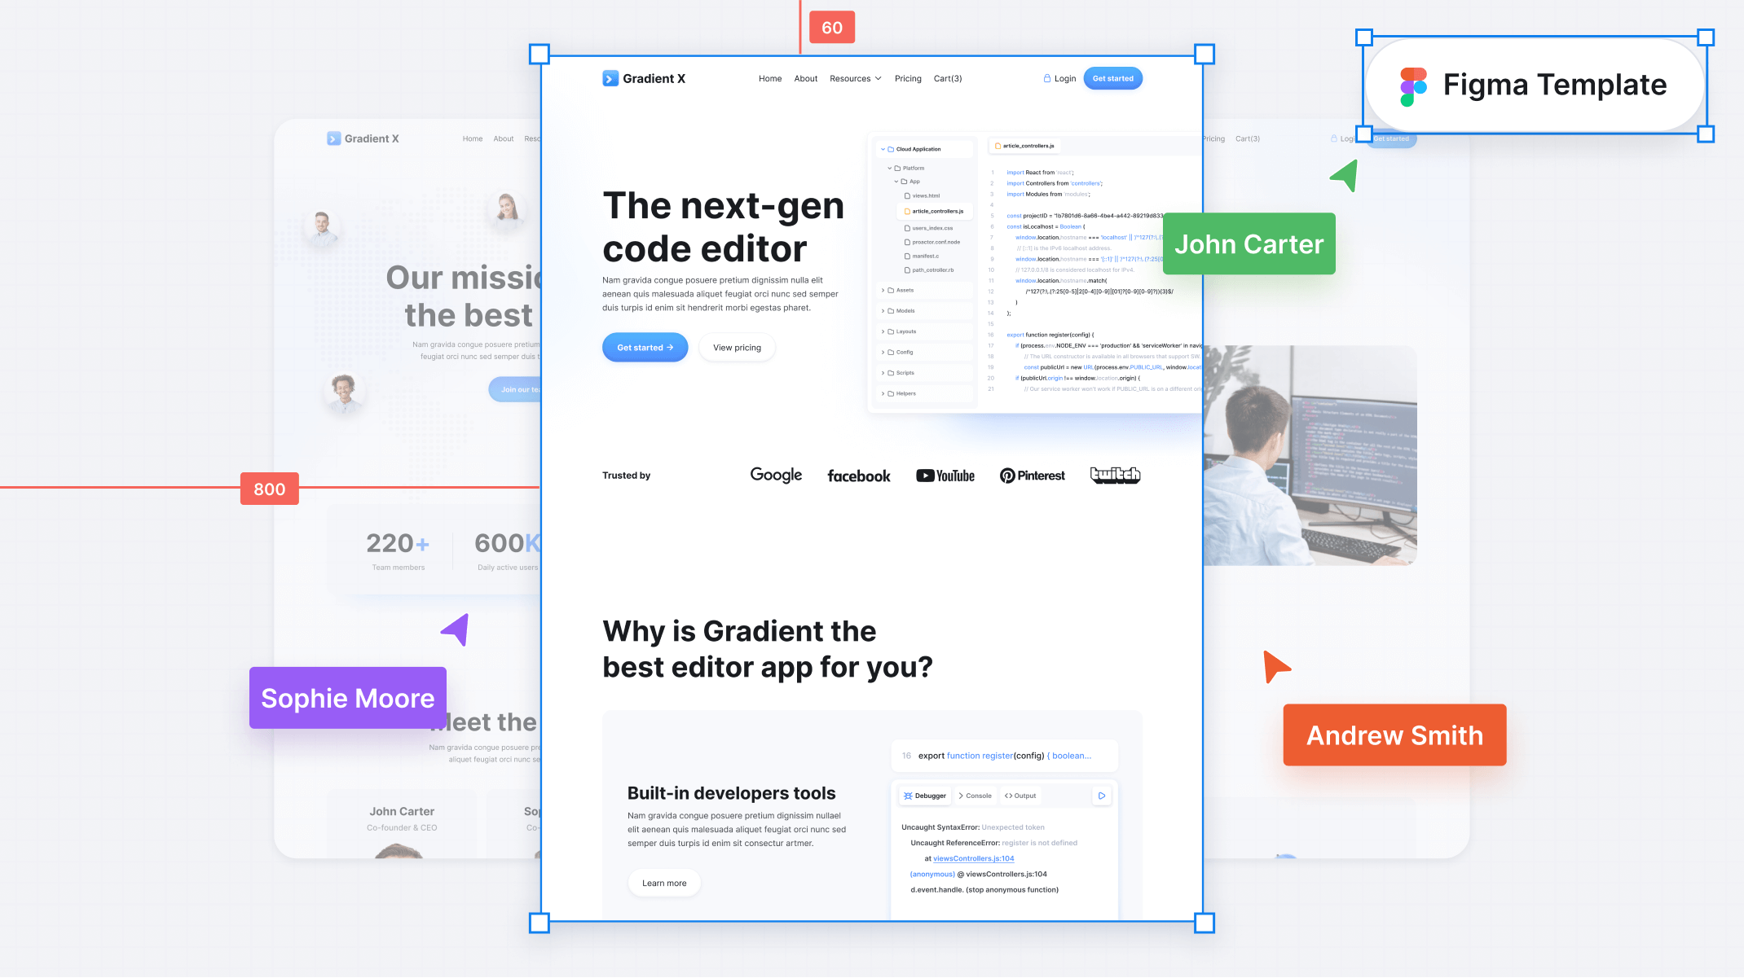
Task: Click the Login button in navbar
Action: pos(1059,78)
